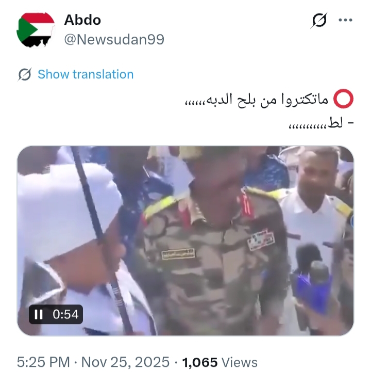Open the @Newsudan99 handle
The height and width of the screenshot is (385, 371).
(x=114, y=39)
